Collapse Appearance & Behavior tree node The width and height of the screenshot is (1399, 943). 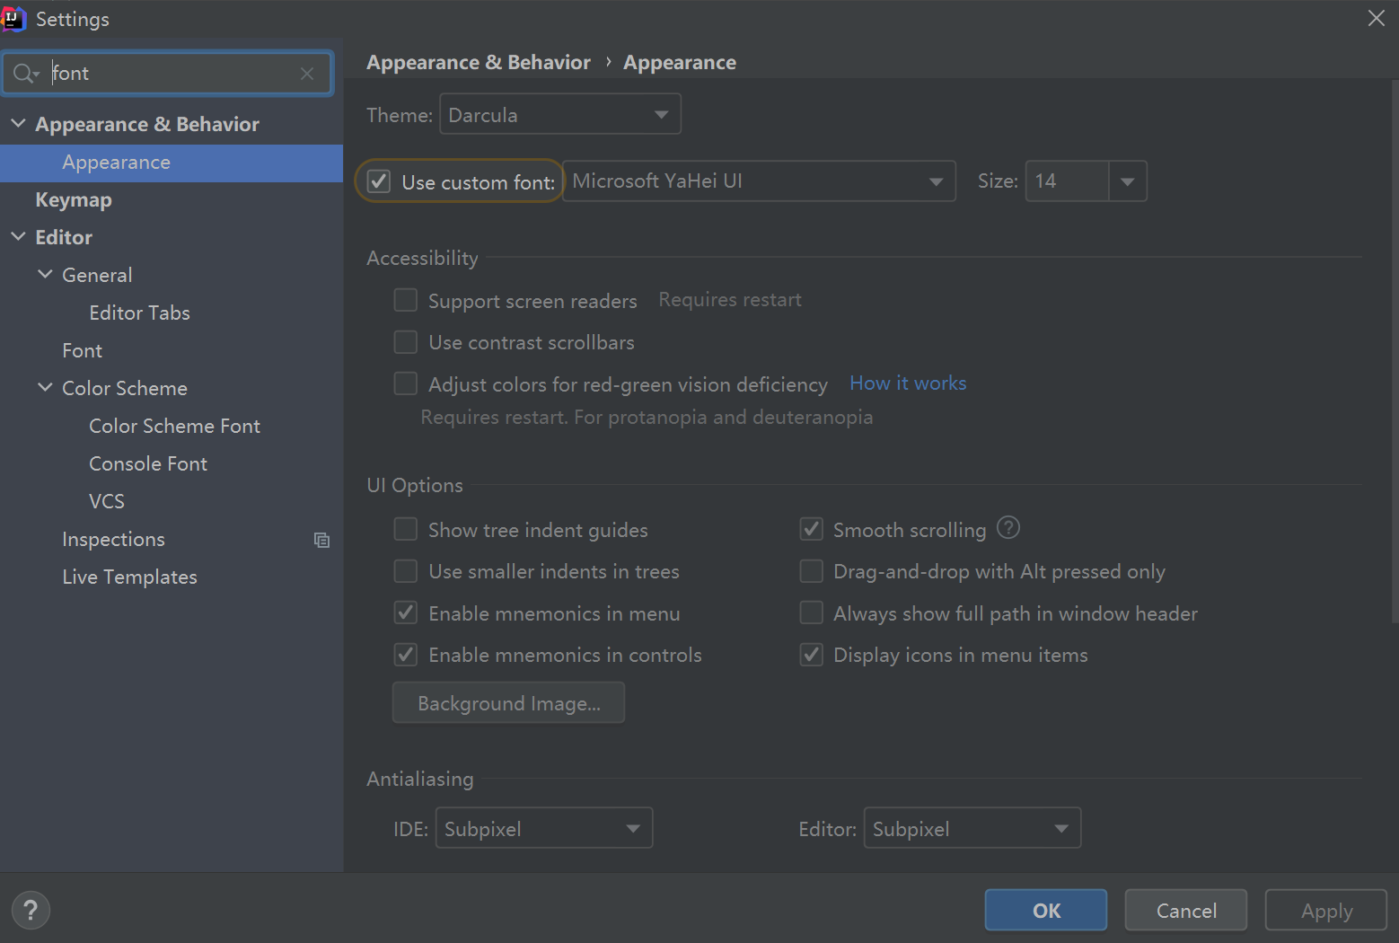18,123
